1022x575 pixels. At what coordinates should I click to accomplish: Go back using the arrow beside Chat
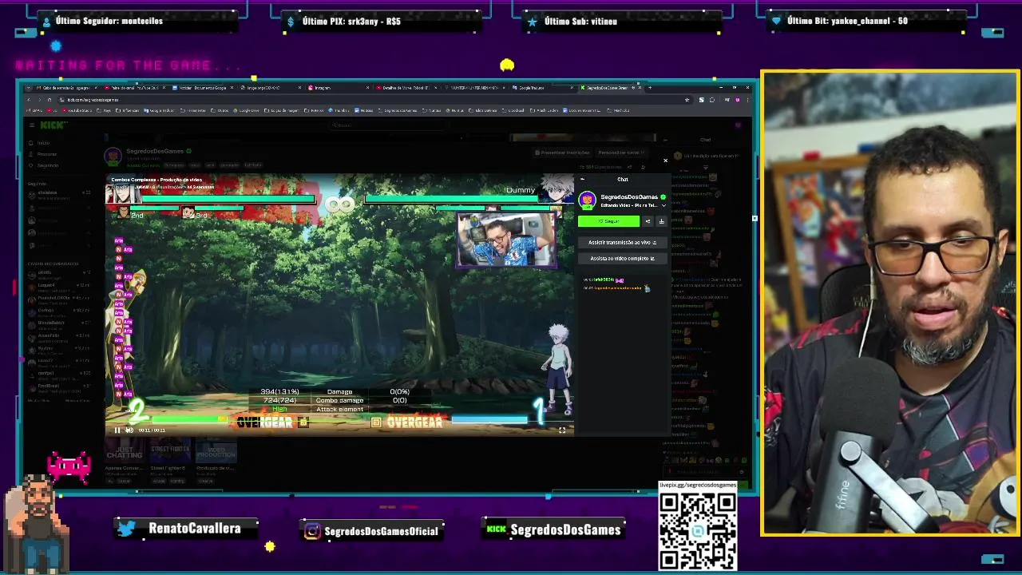coord(582,179)
